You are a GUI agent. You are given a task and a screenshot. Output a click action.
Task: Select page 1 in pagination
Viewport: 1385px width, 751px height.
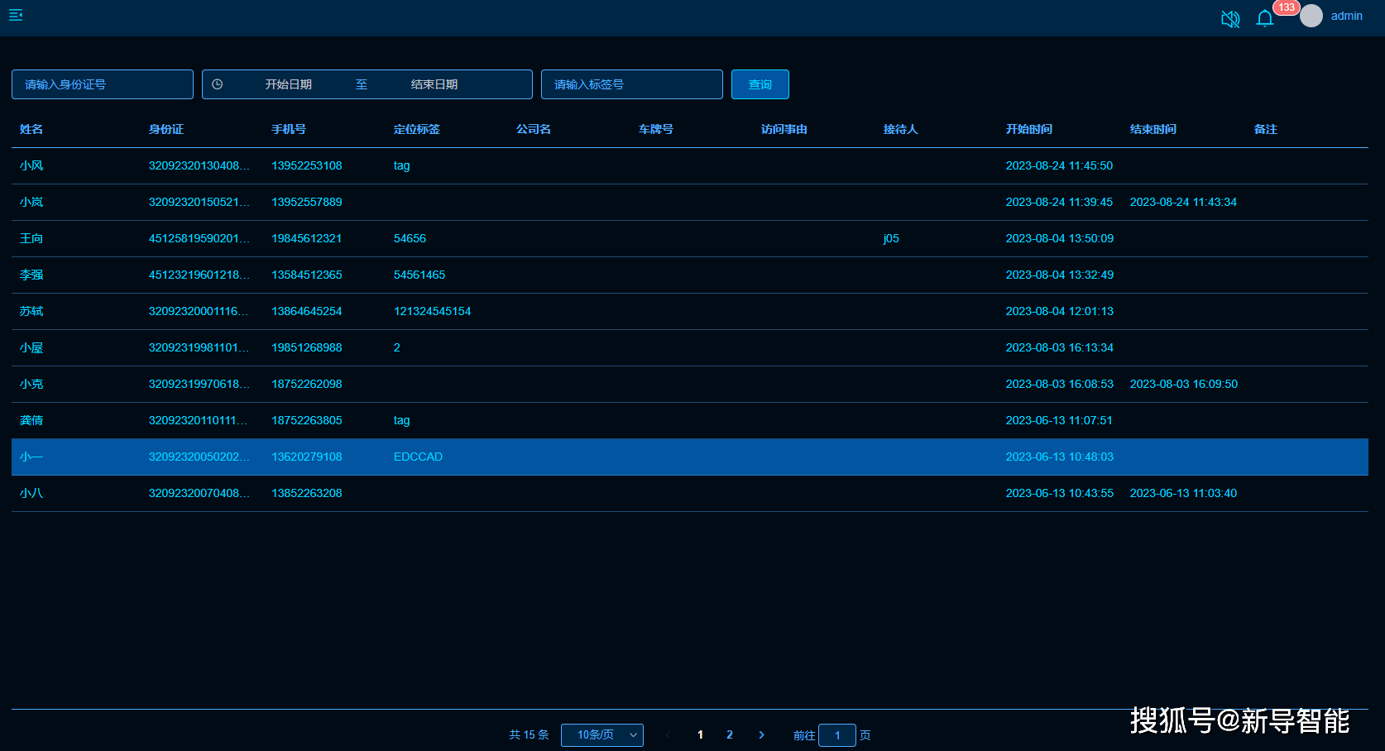700,734
